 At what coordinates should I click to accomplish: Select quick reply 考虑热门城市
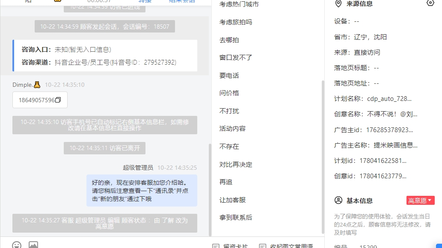(x=239, y=4)
